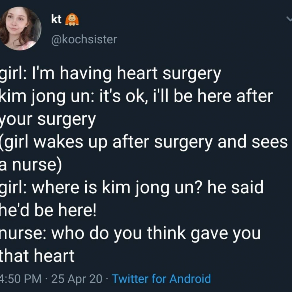Select the line 'girl: I'm having heart surgery'
The height and width of the screenshot is (292, 292).
pos(111,74)
